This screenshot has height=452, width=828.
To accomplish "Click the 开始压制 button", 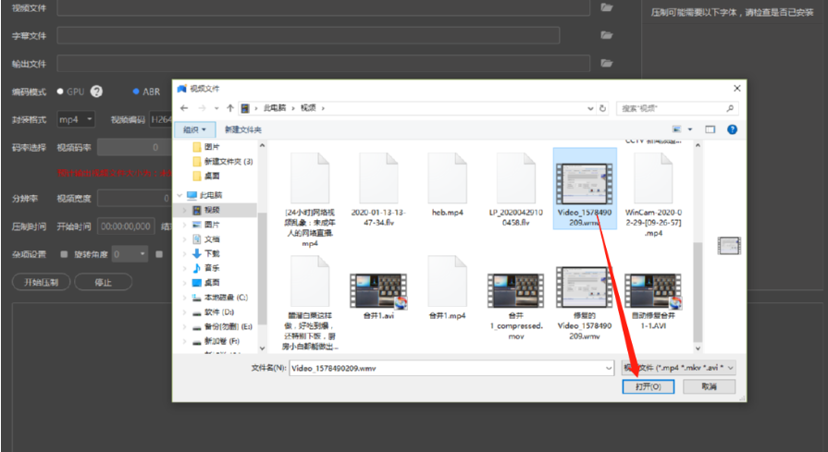I will [42, 282].
